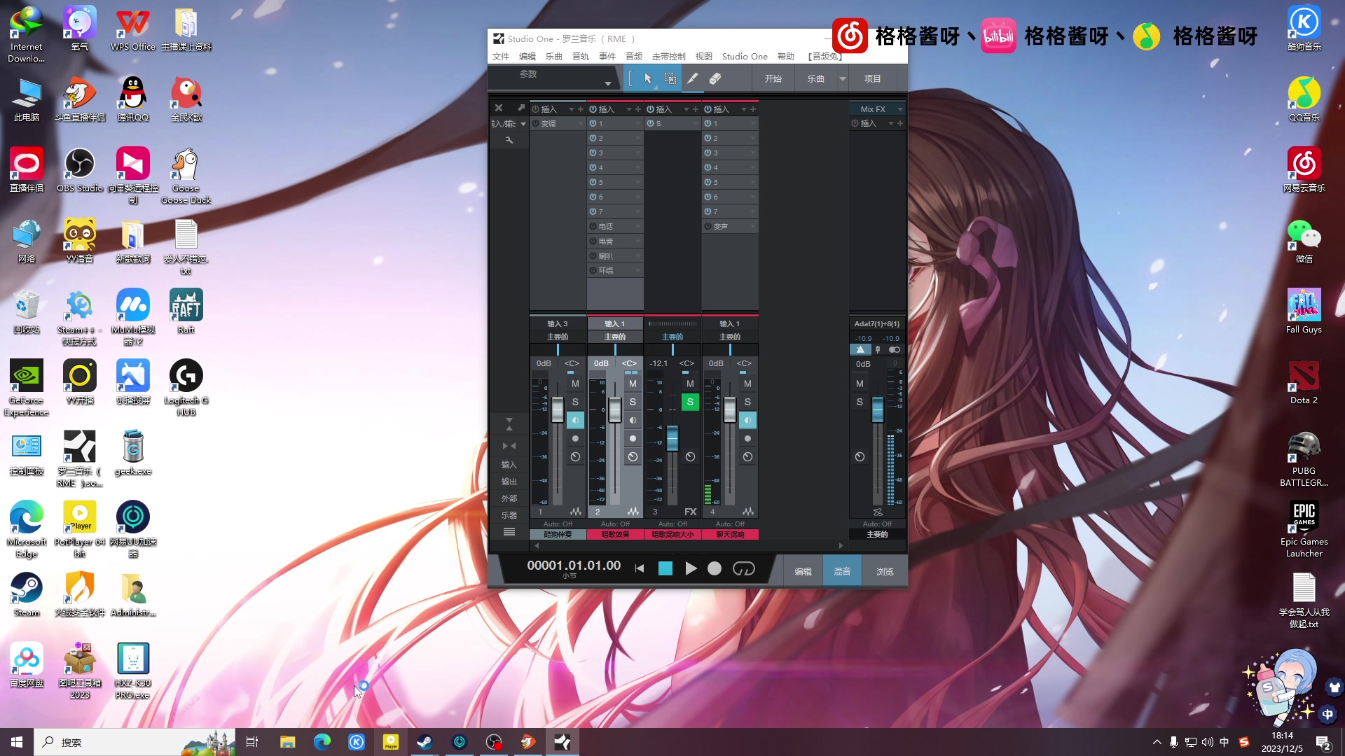Mute the main output channel
1345x756 pixels.
860,384
